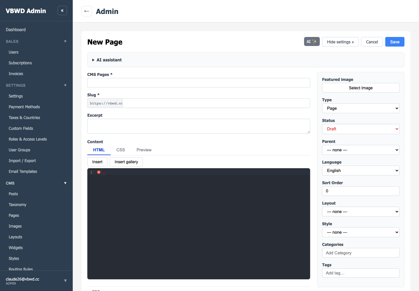Click Hide settings button
This screenshot has width=419, height=291.
click(340, 42)
